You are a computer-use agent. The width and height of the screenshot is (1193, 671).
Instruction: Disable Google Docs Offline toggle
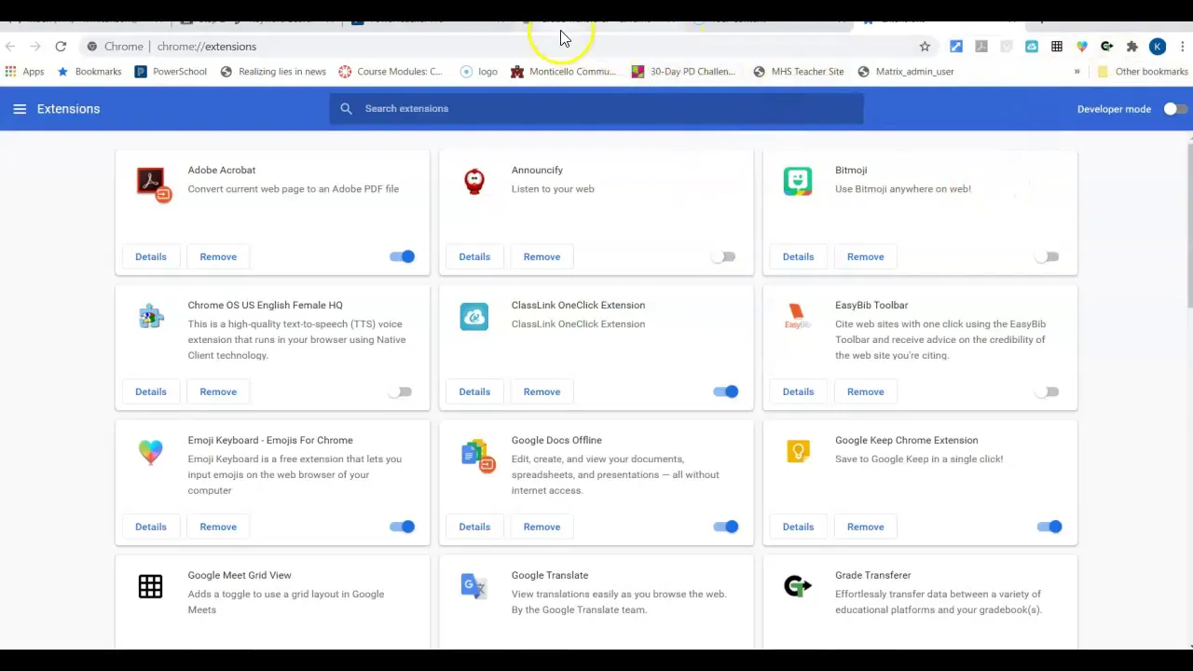726,527
